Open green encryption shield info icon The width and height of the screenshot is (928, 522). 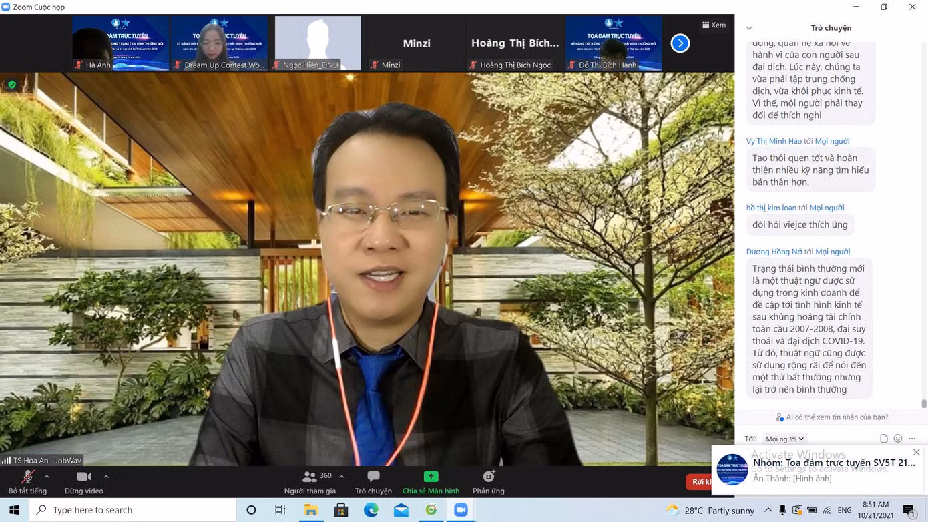pos(11,84)
